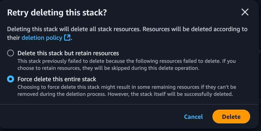The image size is (261, 131).
Task: Close the retry delete dialog
Action: click(x=245, y=12)
